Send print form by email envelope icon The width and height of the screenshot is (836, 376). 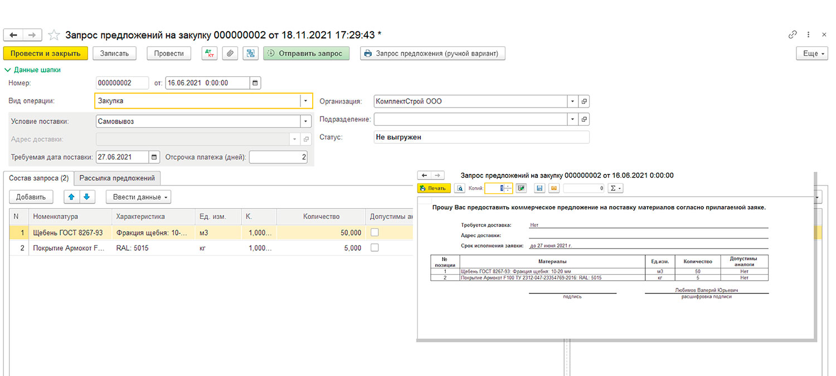tap(553, 188)
